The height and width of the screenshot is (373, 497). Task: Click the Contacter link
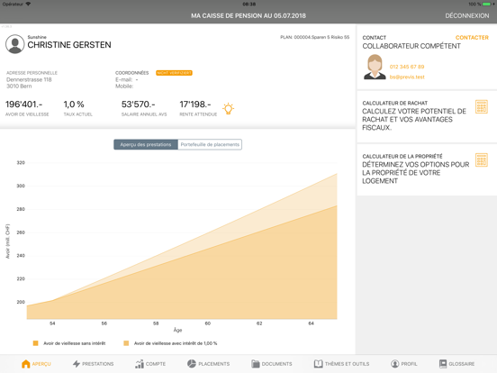(x=472, y=38)
